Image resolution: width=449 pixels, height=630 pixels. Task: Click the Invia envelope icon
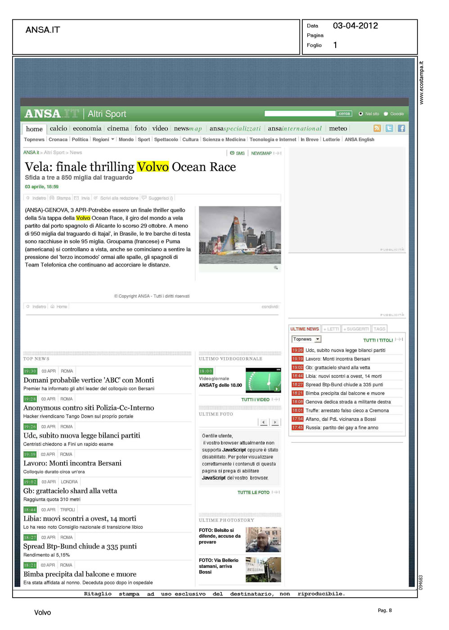[x=76, y=198]
